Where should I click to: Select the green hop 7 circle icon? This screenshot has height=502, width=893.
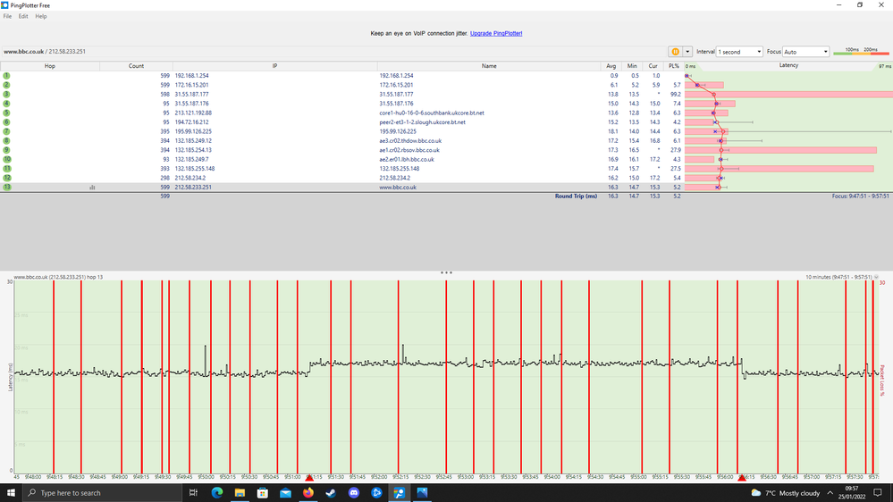7,131
